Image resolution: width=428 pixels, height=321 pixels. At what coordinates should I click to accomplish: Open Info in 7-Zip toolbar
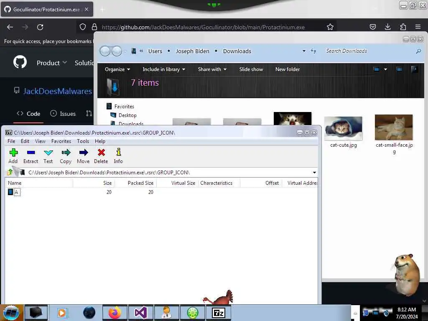pos(118,156)
